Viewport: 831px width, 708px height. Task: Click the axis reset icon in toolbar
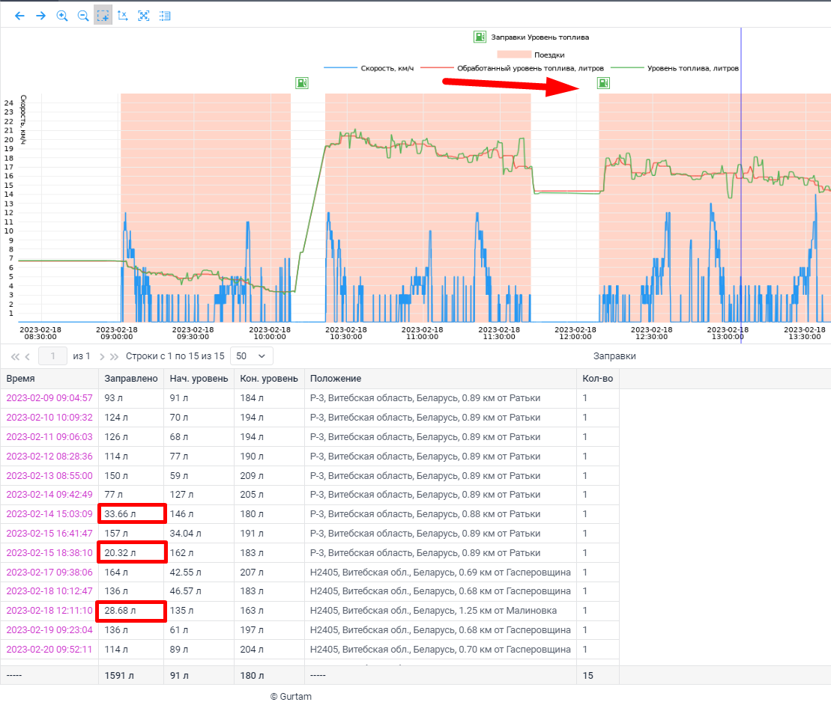124,16
